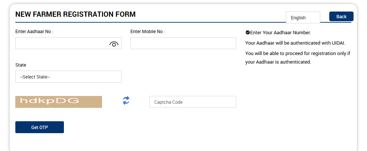The height and width of the screenshot is (151, 367).
Task: Click the checkmark icon beside Aadhaar instructions
Action: coord(247,33)
